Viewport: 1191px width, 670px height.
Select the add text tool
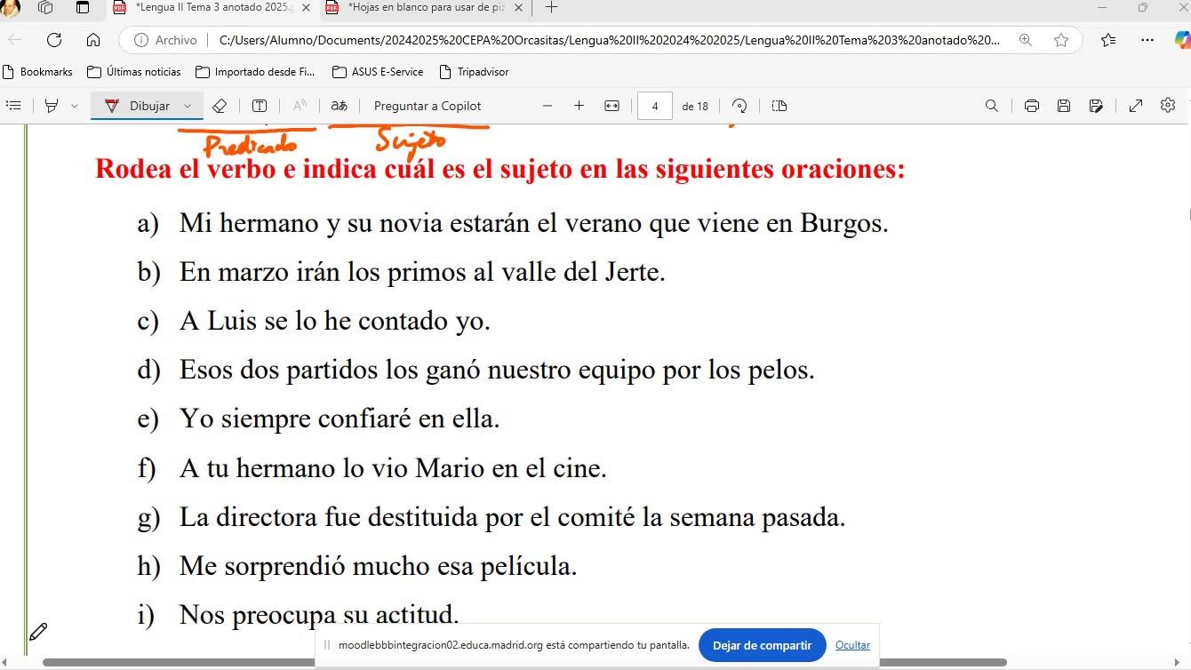coord(260,106)
